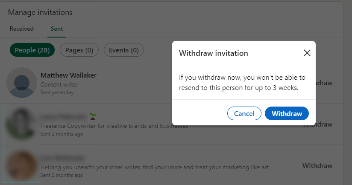This screenshot has width=352, height=185.
Task: Click Matthew Wallaker's name link
Action: click(68, 75)
